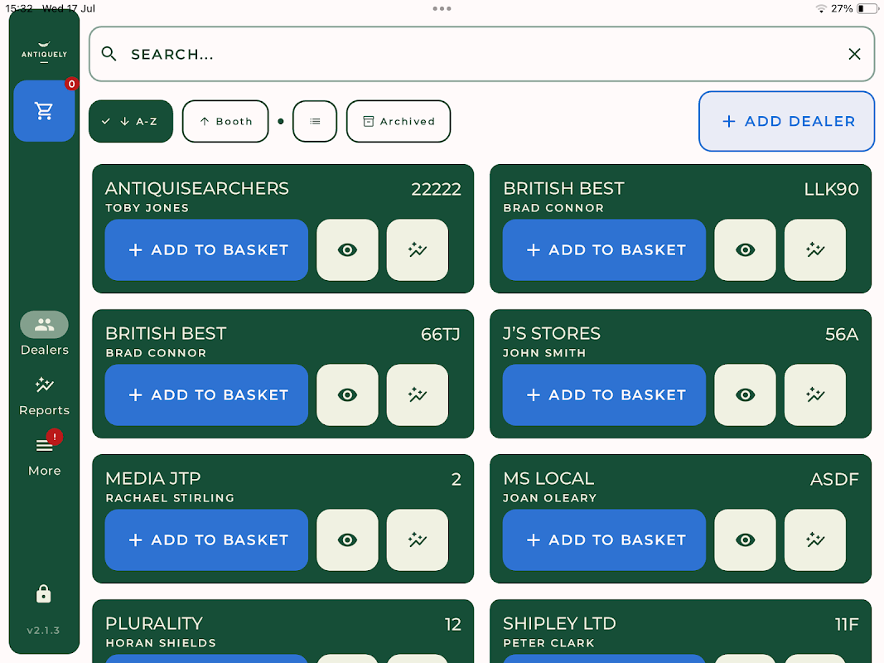This screenshot has height=663, width=884.
Task: Tap the Antiquely logo
Action: coord(44,52)
